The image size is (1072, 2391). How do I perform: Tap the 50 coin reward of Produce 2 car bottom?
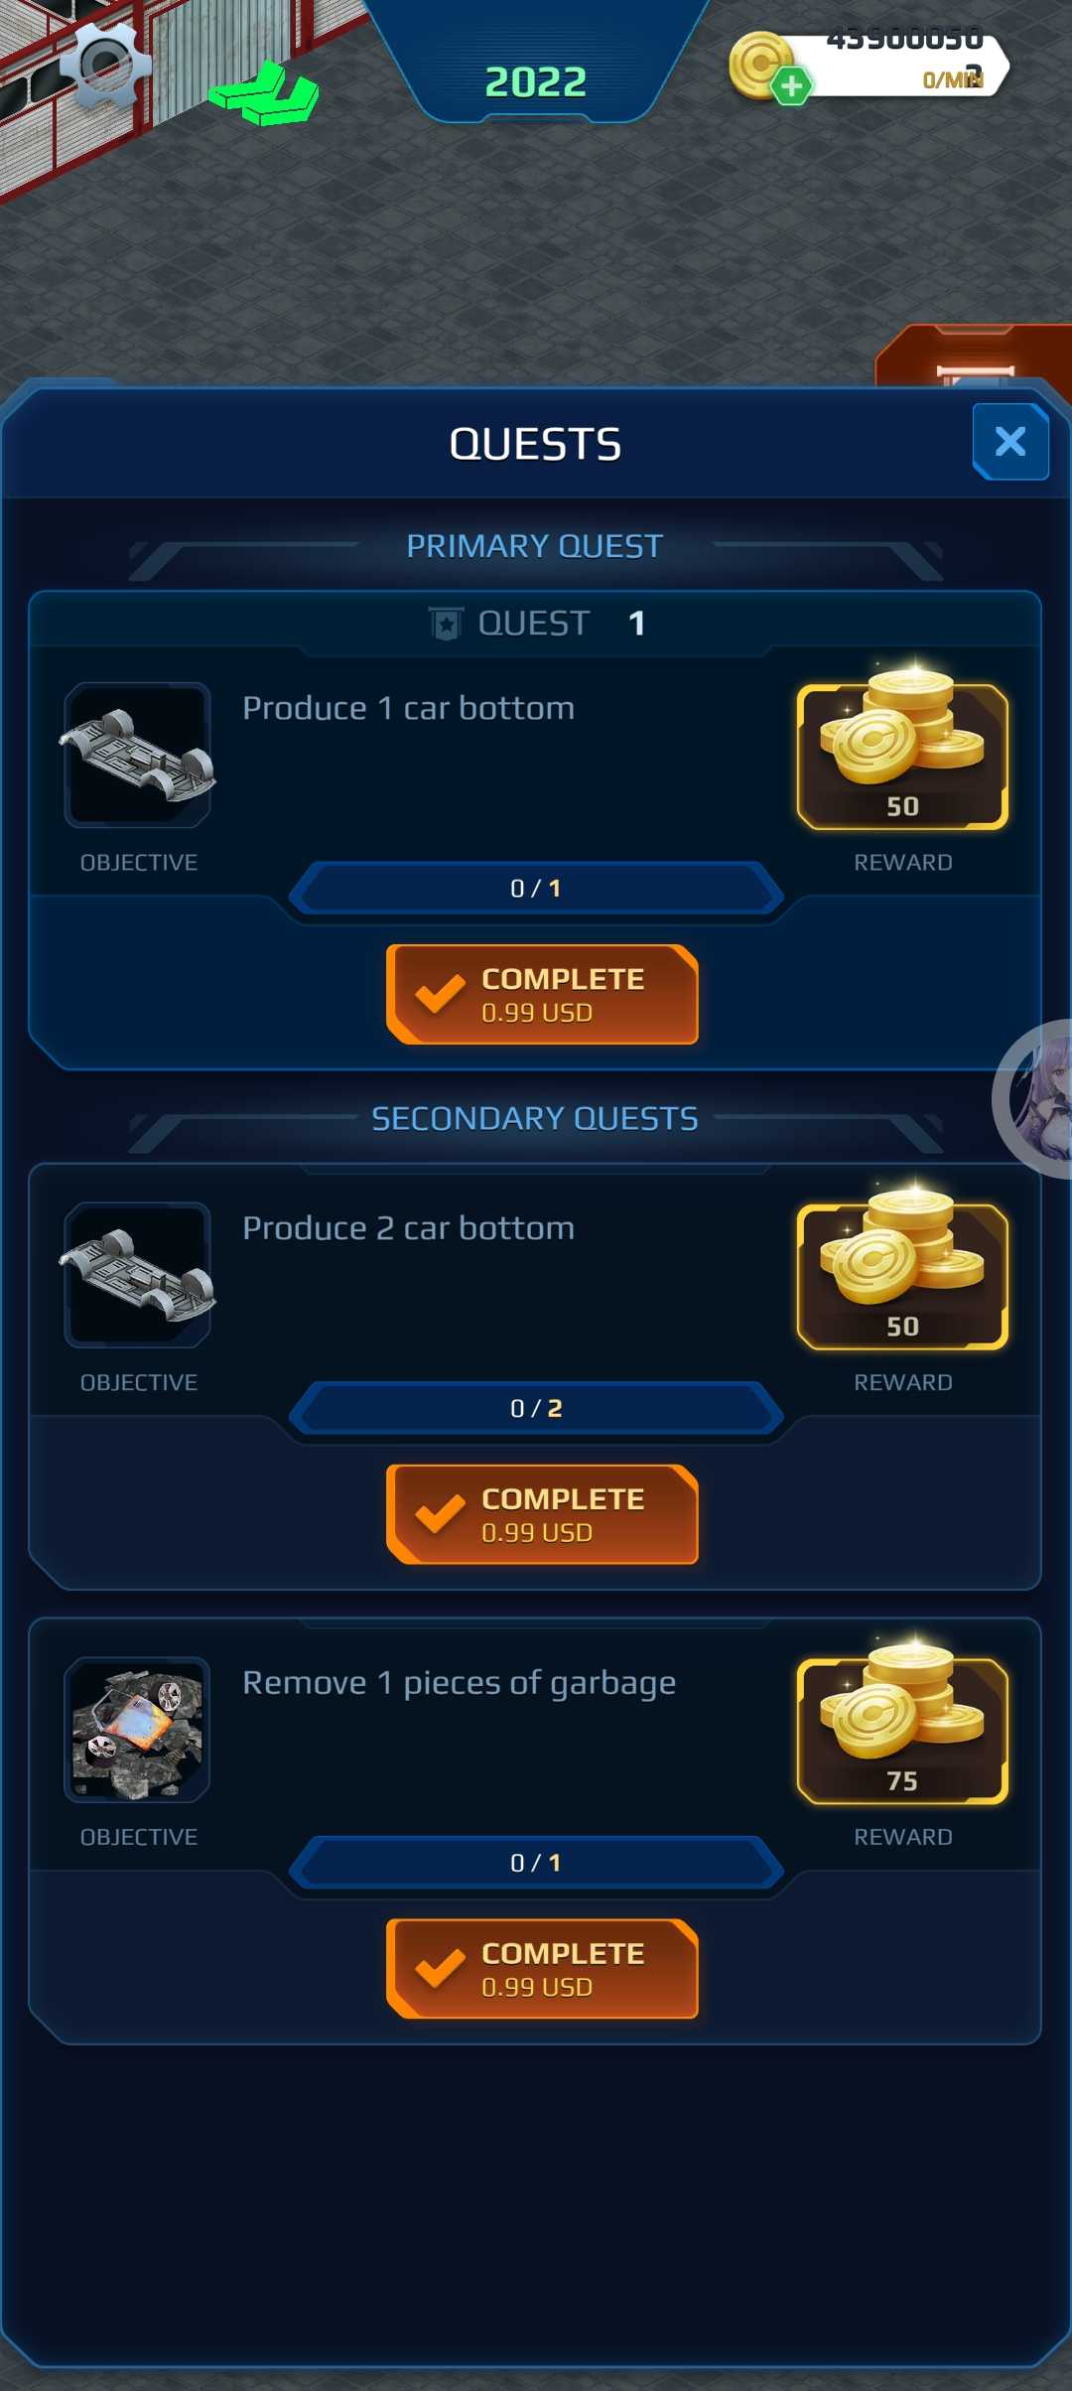902,1270
